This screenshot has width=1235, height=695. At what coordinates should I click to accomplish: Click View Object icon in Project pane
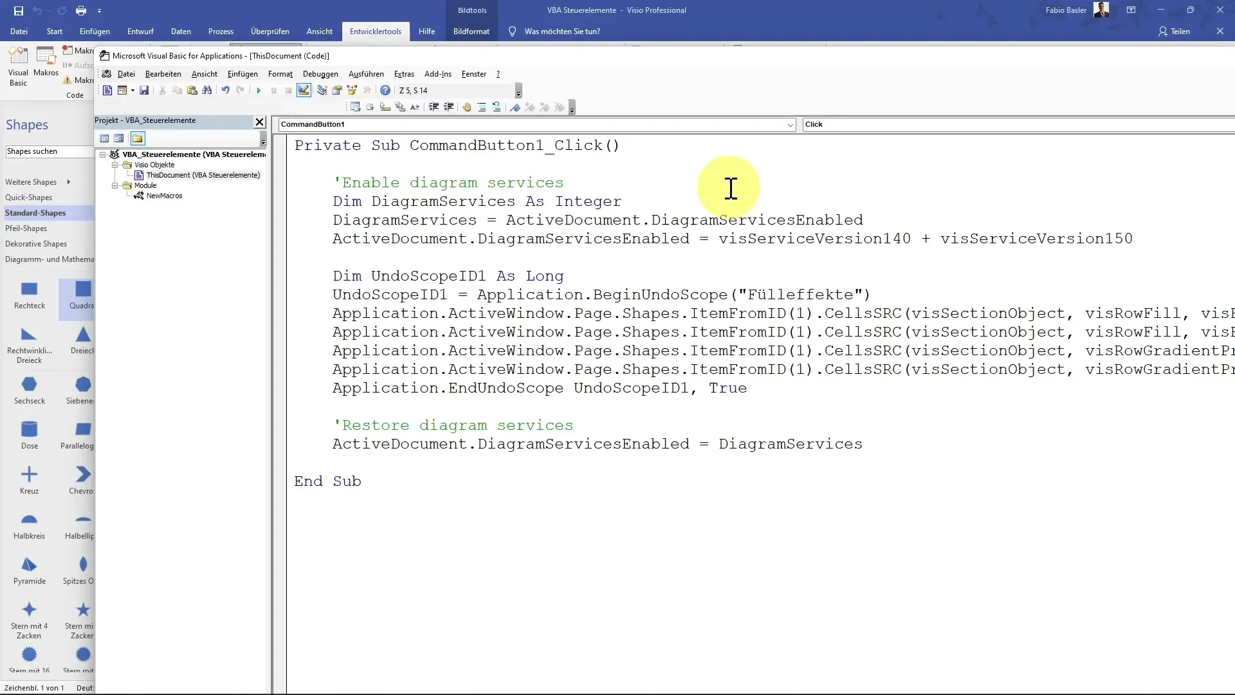(x=119, y=138)
